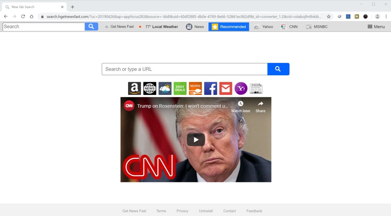Open the weather cloud shortcut icon
This screenshot has width=391, height=216.
[165, 88]
